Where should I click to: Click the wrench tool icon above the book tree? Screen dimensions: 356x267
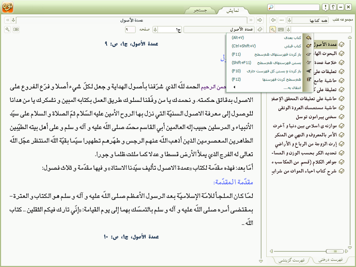[273, 29]
